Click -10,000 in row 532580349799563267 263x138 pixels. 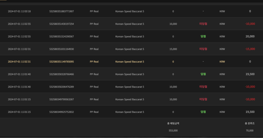point(250,99)
